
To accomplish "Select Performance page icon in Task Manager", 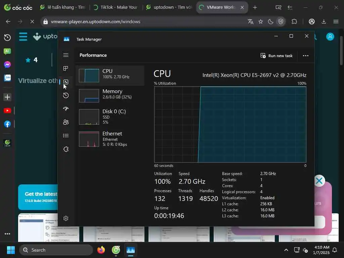I will [x=66, y=82].
